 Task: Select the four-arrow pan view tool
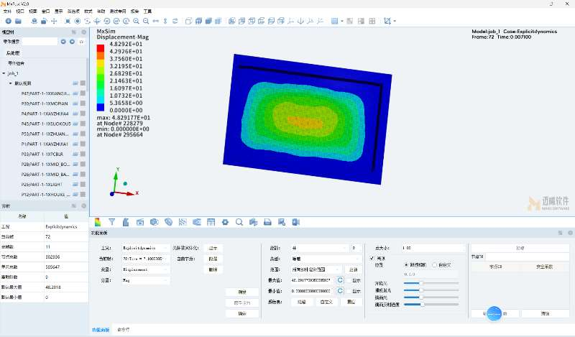(x=54, y=21)
